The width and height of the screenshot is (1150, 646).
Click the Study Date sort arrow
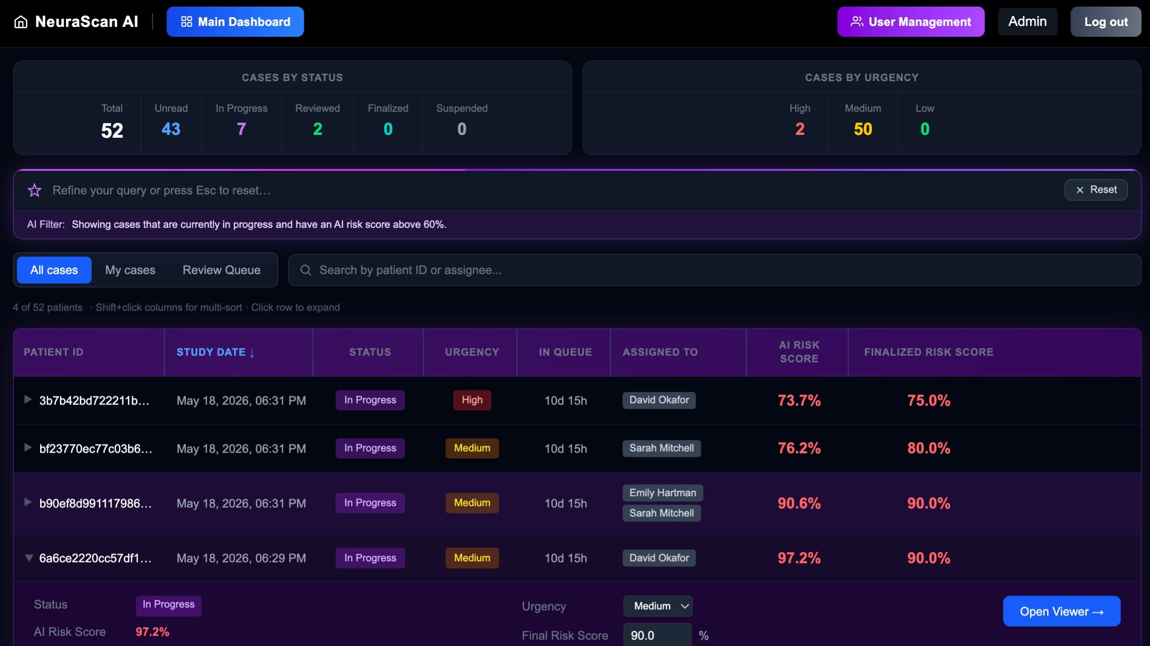click(x=252, y=352)
